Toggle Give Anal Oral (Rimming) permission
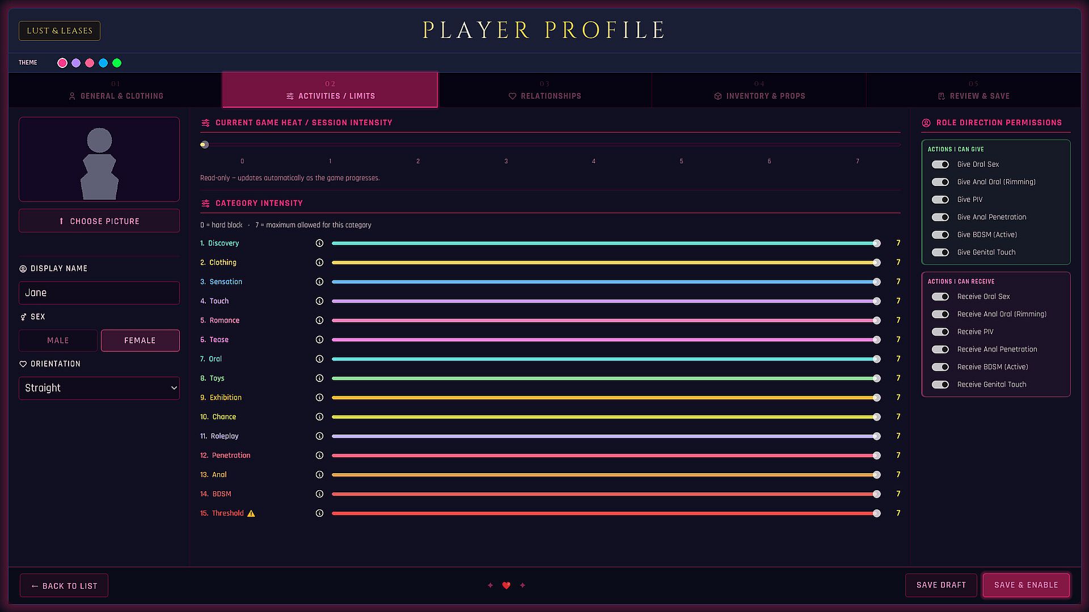This screenshot has height=612, width=1089. tap(940, 182)
